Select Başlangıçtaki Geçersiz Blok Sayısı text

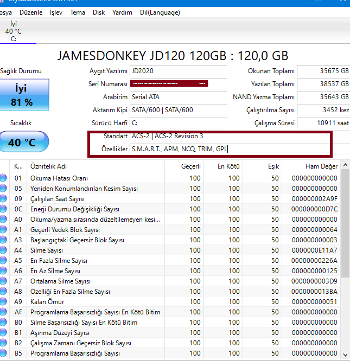pos(77,240)
